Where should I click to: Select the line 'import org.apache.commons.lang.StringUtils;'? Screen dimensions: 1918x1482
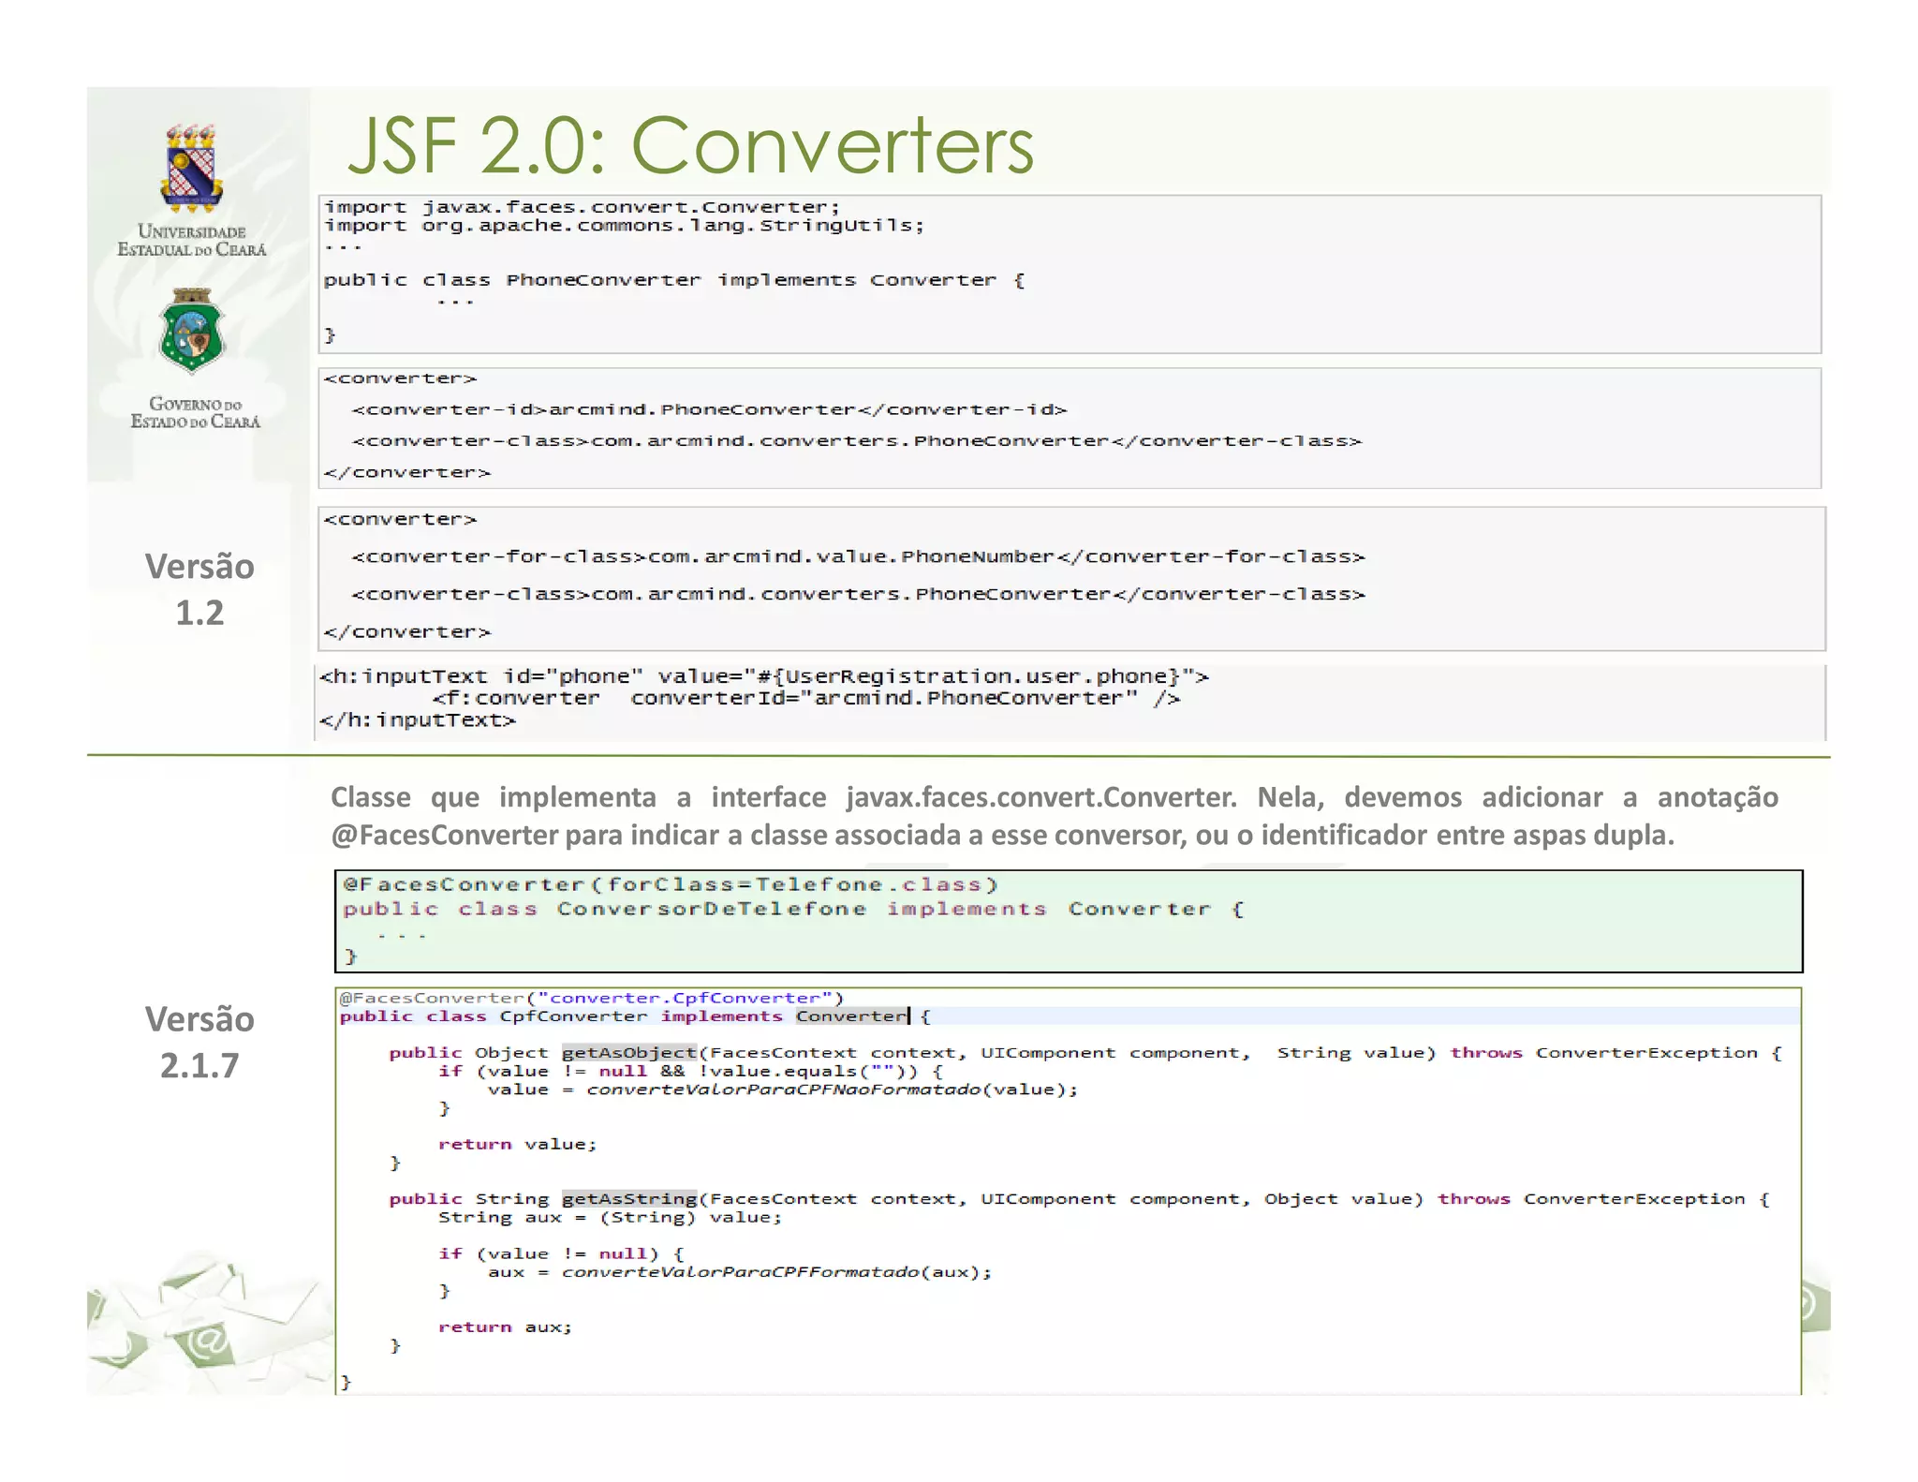point(624,226)
